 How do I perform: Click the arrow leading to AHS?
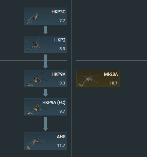(x=46, y=124)
